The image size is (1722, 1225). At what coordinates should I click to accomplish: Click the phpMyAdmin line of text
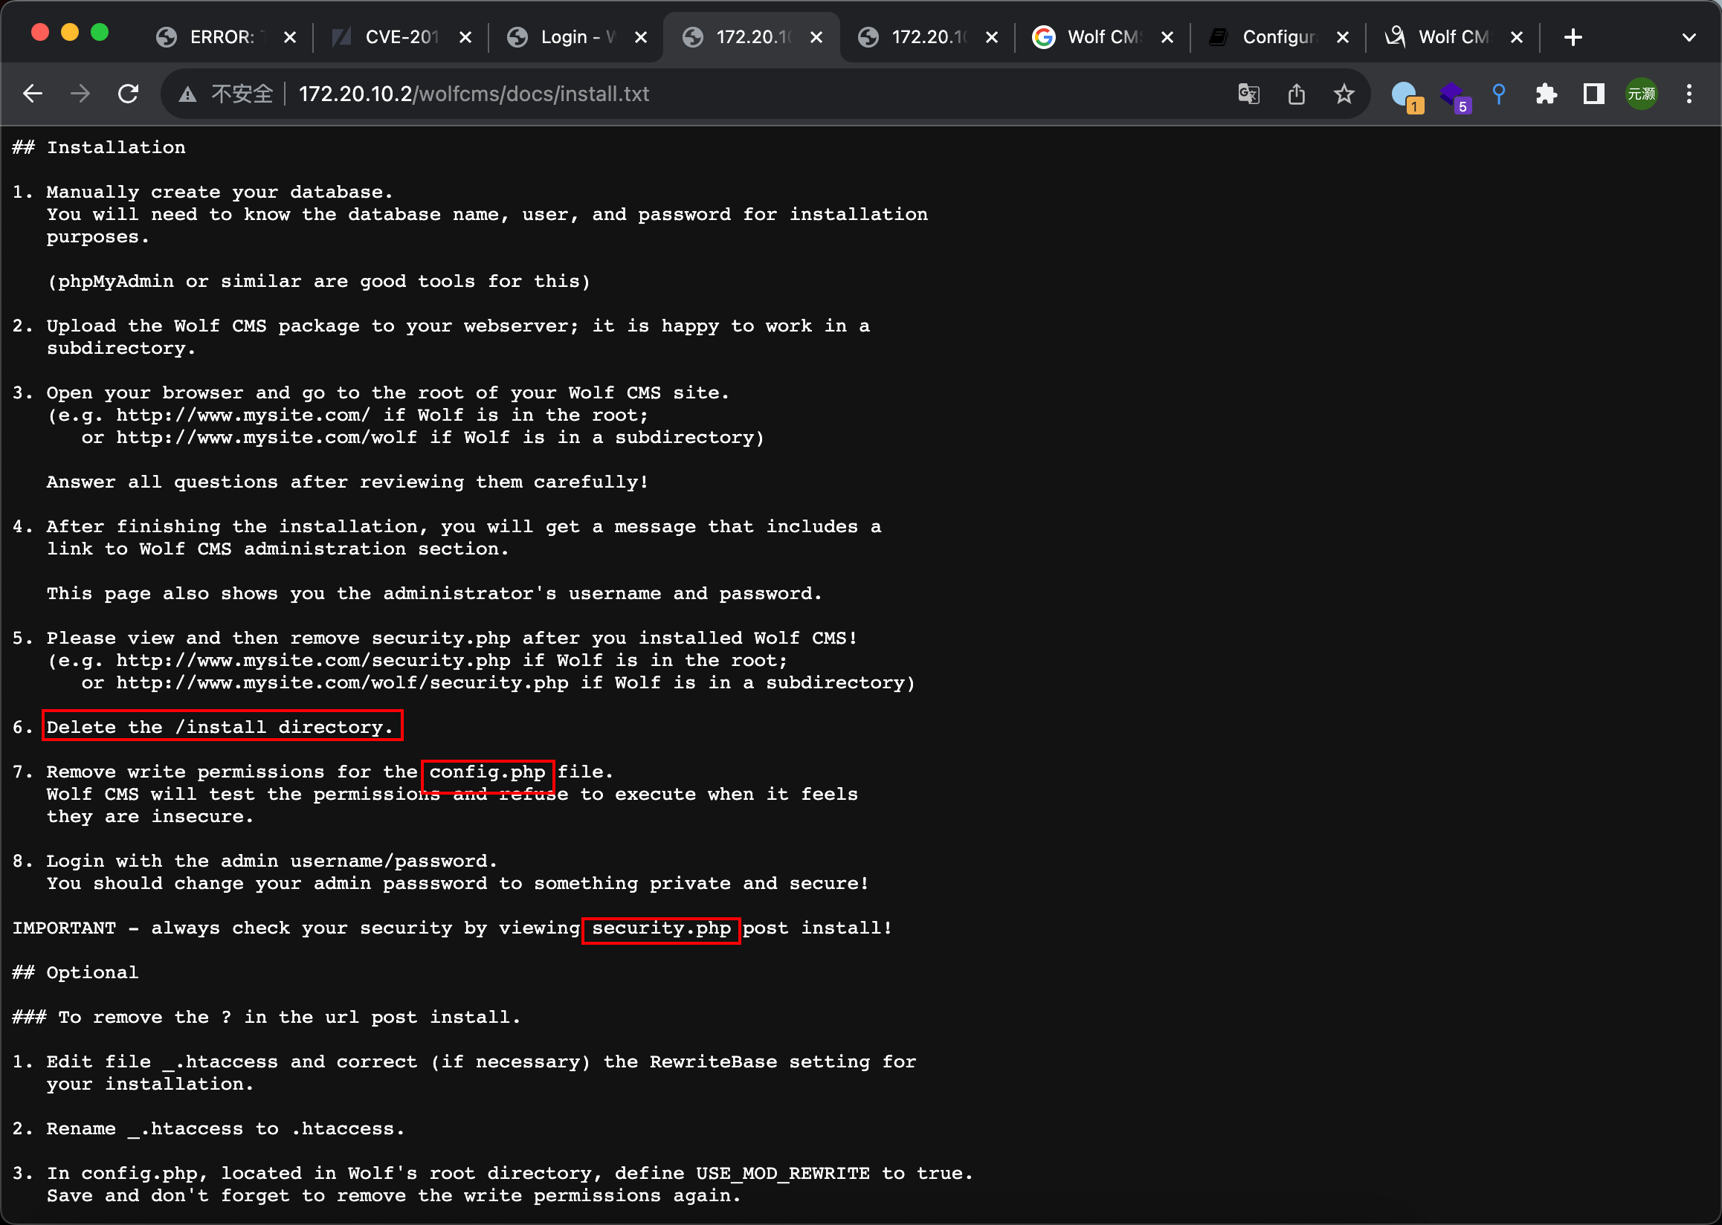(x=318, y=282)
